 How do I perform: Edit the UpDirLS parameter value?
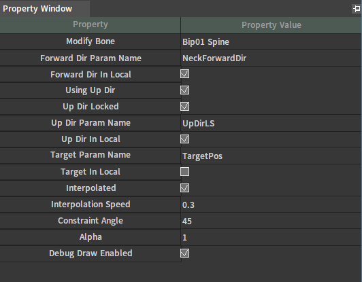[271, 124]
